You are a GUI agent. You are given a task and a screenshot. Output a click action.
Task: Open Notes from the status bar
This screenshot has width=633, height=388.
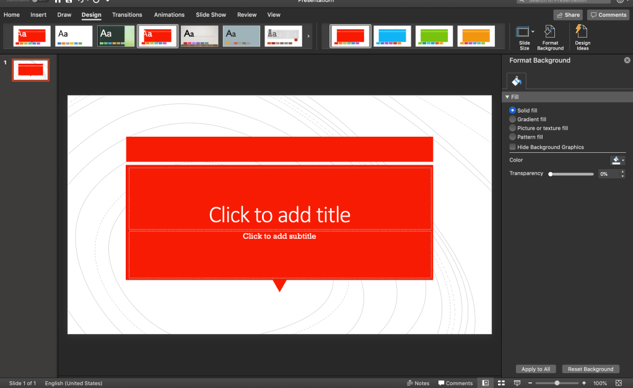point(418,383)
